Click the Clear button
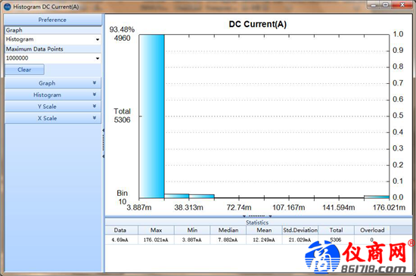This screenshot has height=276, width=416. tap(24, 70)
